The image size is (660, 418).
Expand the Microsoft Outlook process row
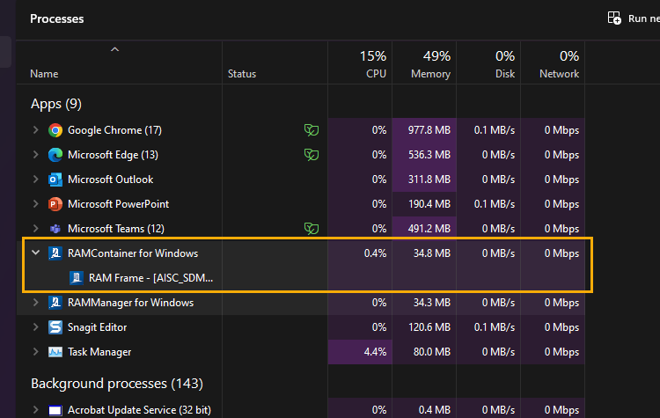[36, 180]
